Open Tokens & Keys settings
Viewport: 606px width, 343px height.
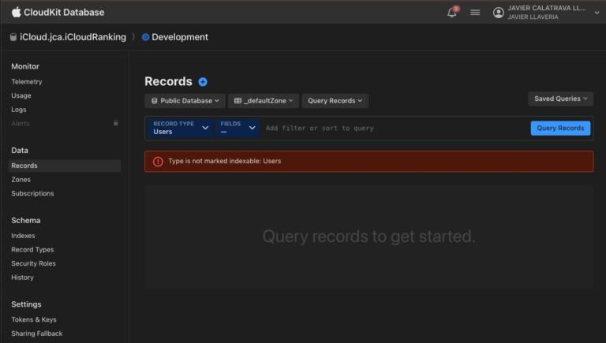pyautogui.click(x=34, y=320)
